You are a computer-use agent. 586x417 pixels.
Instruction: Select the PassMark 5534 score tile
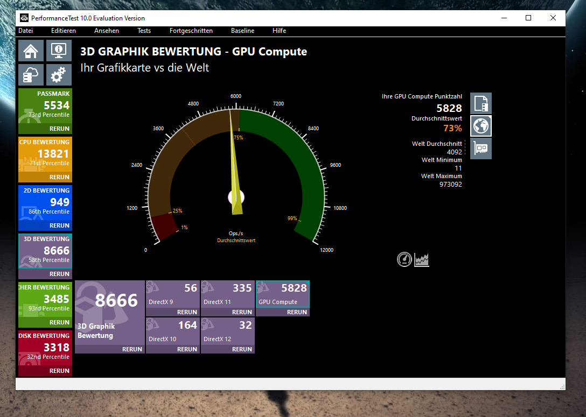(45, 106)
